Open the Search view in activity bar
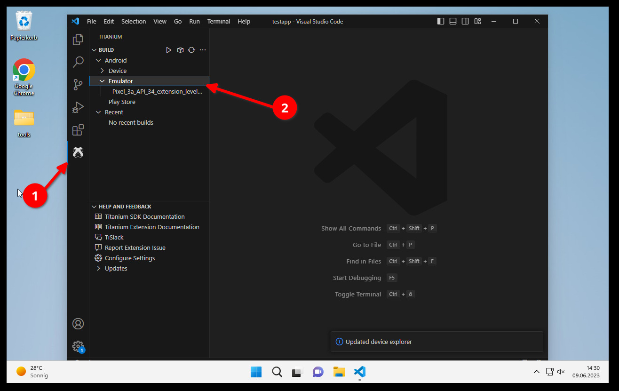The image size is (619, 391). [x=78, y=62]
